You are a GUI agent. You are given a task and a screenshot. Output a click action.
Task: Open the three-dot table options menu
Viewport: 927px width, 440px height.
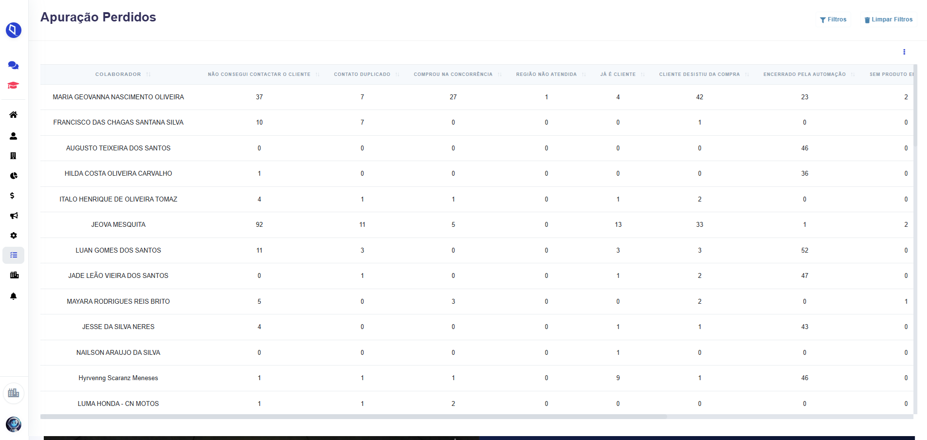[904, 52]
